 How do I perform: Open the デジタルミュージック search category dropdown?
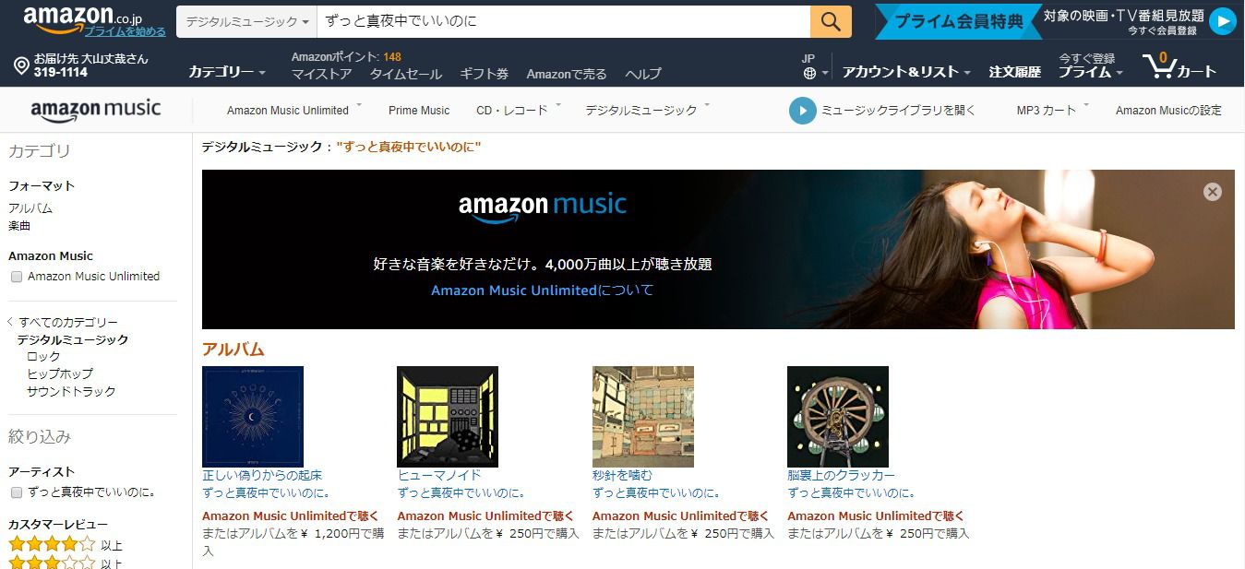tap(246, 21)
